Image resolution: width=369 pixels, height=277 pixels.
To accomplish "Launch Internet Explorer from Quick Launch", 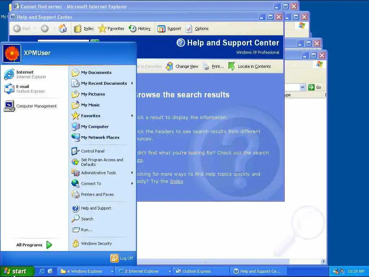I will (42, 271).
